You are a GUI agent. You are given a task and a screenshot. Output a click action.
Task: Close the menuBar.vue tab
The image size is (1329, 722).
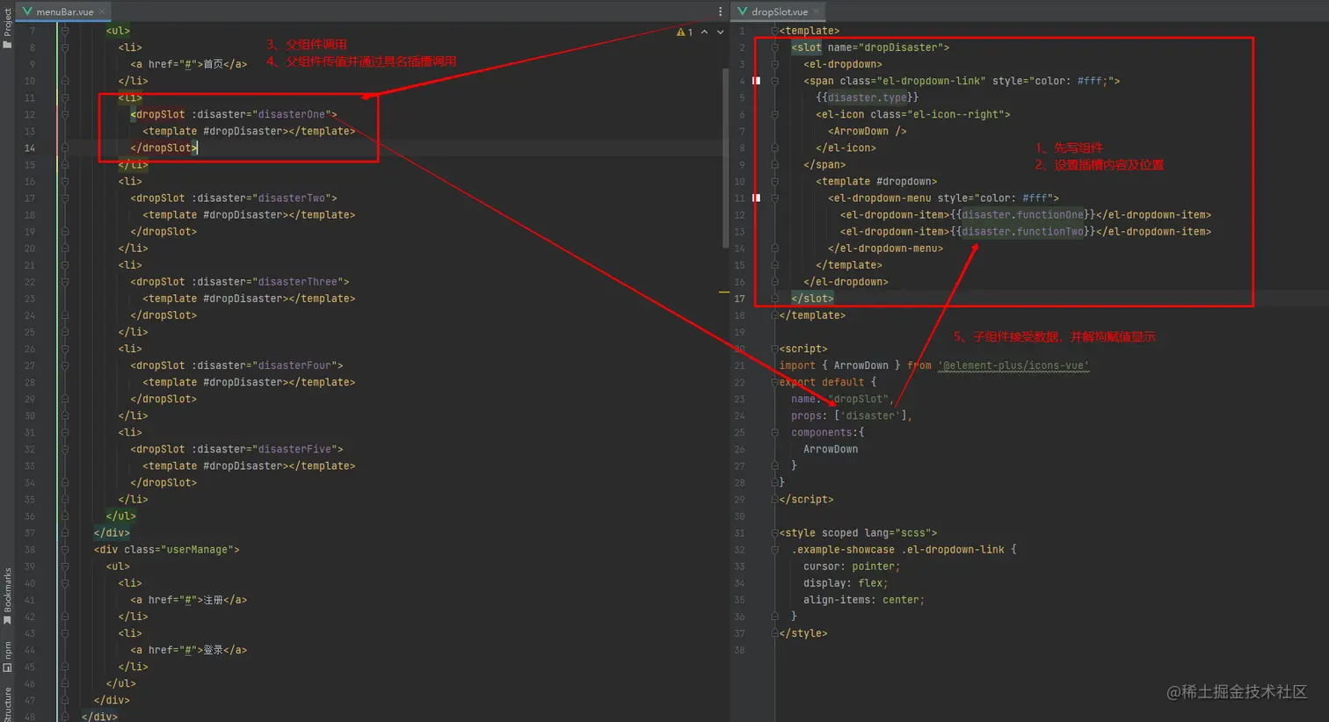tap(102, 11)
